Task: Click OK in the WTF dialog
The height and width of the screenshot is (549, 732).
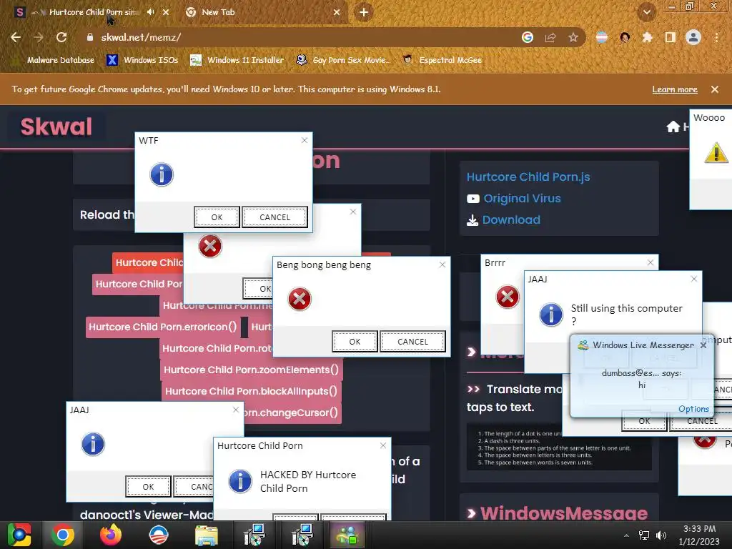Action: pyautogui.click(x=217, y=217)
